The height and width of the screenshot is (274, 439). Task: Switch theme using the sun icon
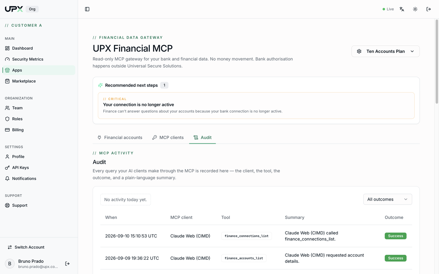[415, 9]
